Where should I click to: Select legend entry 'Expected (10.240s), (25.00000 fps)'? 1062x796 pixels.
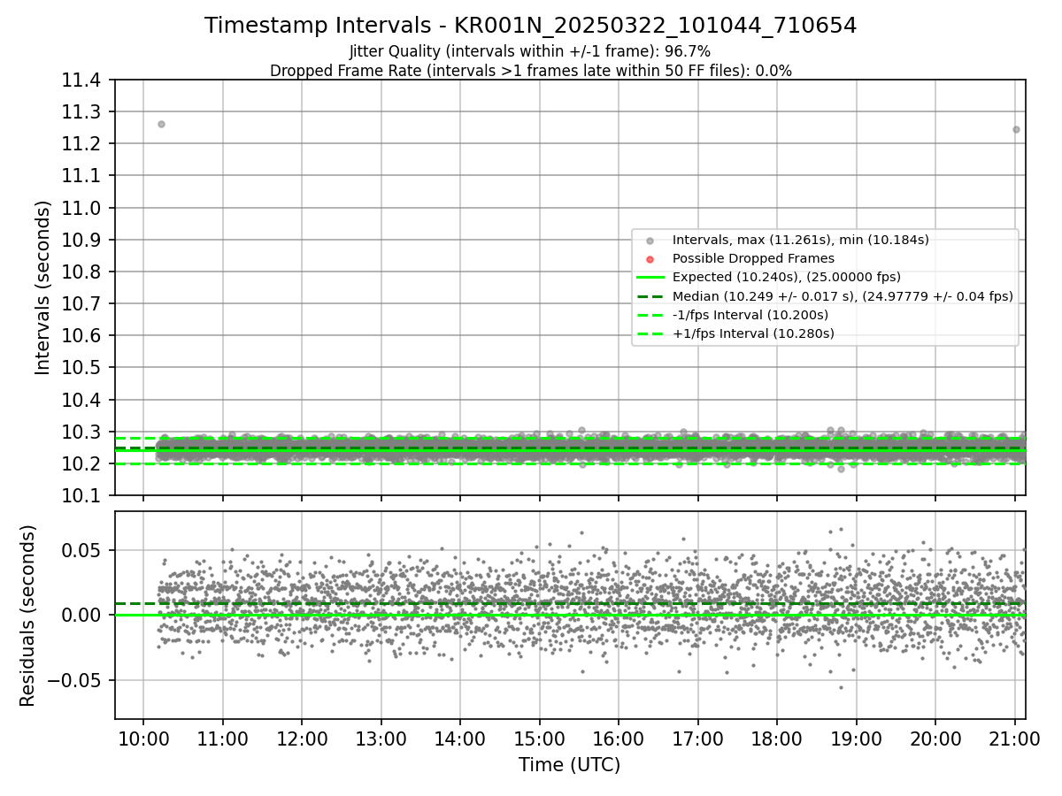[x=787, y=277]
